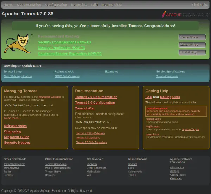Viewport: 211px width, 194px height.
Task: Open Overview under Get Involved
Action: (x=92, y=164)
